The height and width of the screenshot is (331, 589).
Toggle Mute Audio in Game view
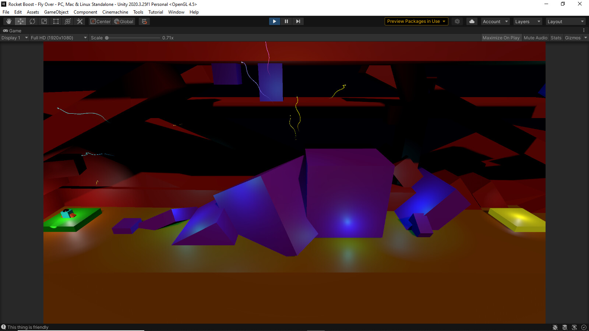point(535,38)
